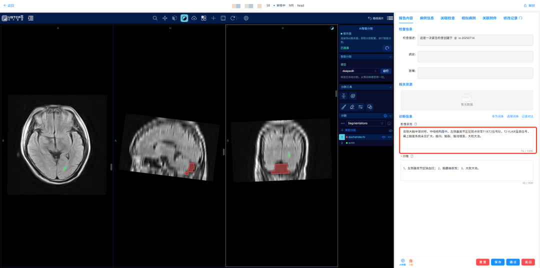The height and width of the screenshot is (268, 540).
Task: Click the 病史 input field
Action: coord(475,56)
